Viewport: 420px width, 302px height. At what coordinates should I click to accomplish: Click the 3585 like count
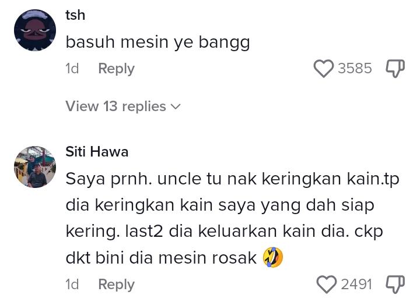[x=354, y=69]
